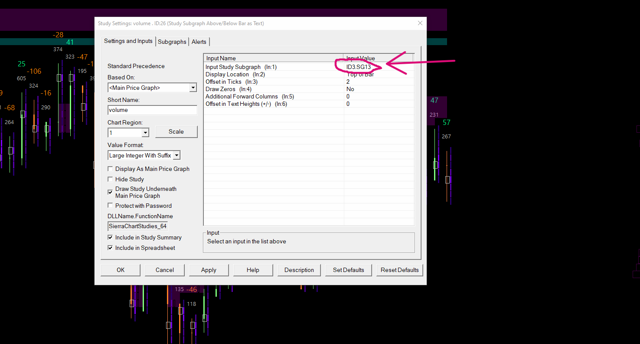Image resolution: width=640 pixels, height=344 pixels.
Task: Apply the study settings
Action: tap(209, 270)
